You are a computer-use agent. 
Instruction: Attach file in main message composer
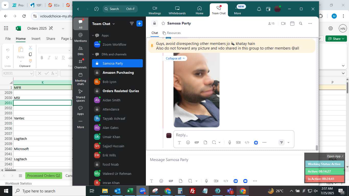click(181, 181)
